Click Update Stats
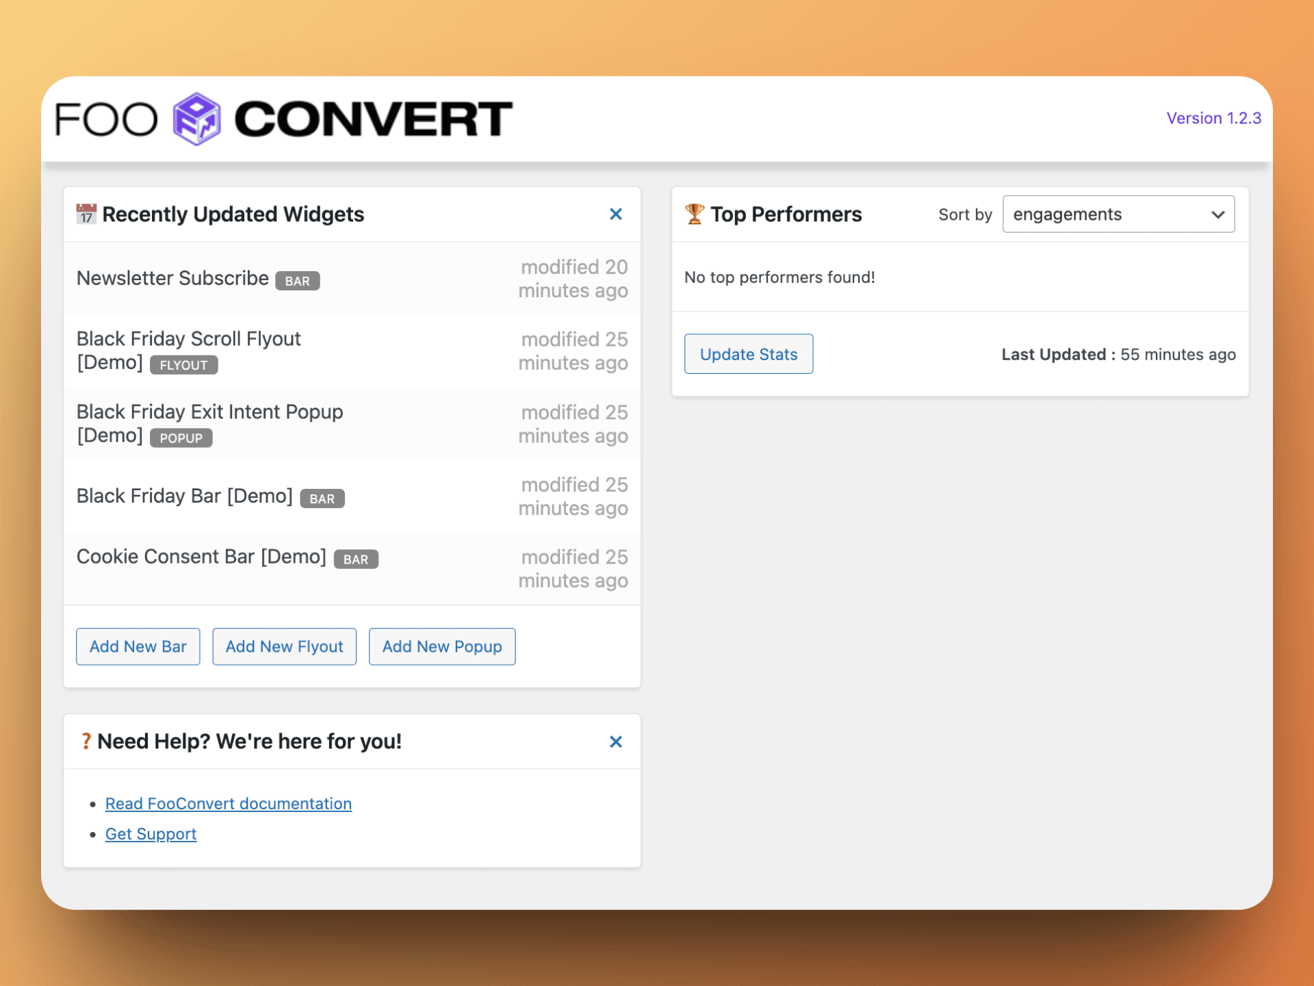This screenshot has height=986, width=1314. (x=748, y=354)
